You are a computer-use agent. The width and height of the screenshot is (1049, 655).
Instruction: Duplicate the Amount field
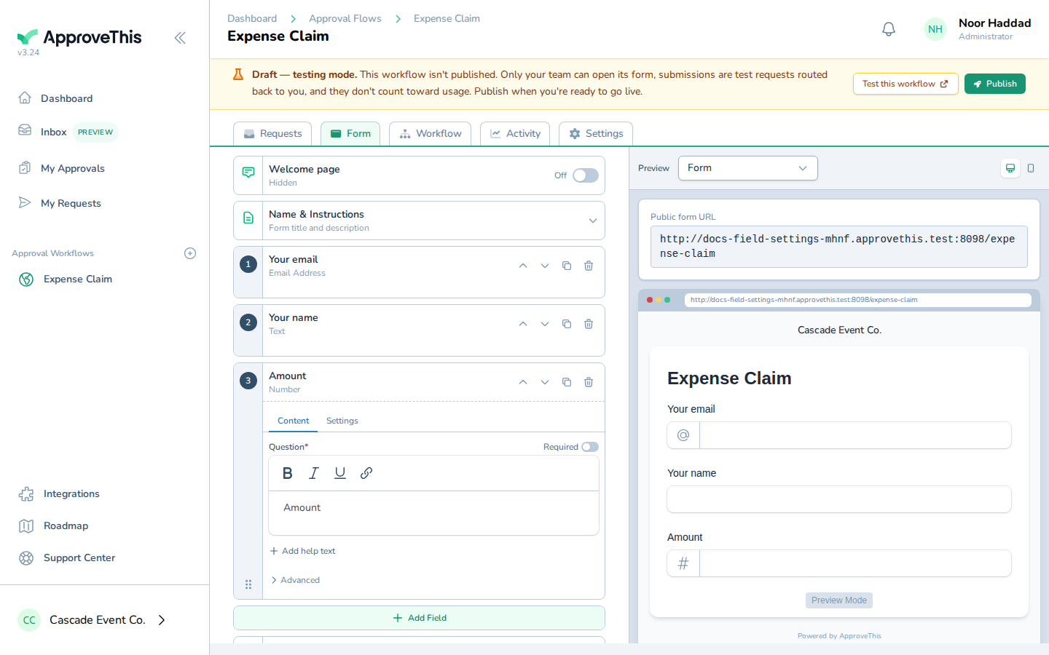click(x=567, y=382)
